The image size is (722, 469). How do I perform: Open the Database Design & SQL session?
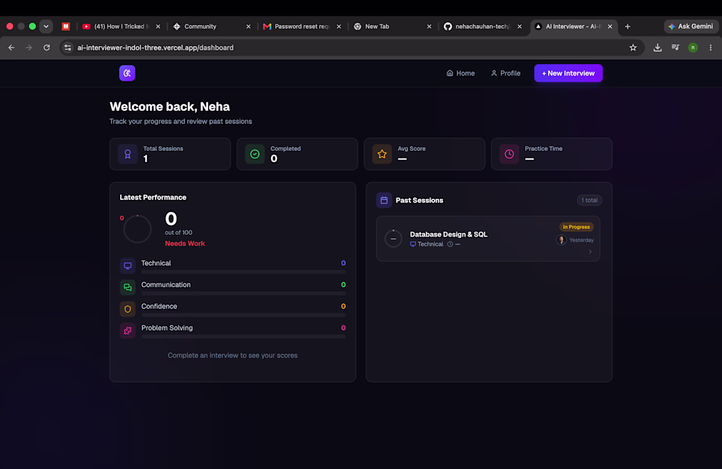[x=488, y=239]
